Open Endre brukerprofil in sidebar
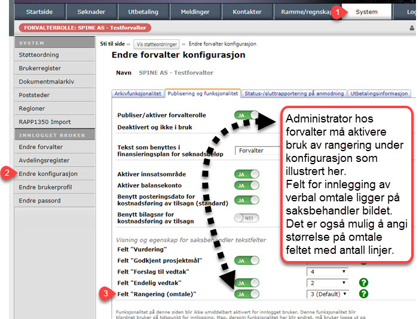 54,187
